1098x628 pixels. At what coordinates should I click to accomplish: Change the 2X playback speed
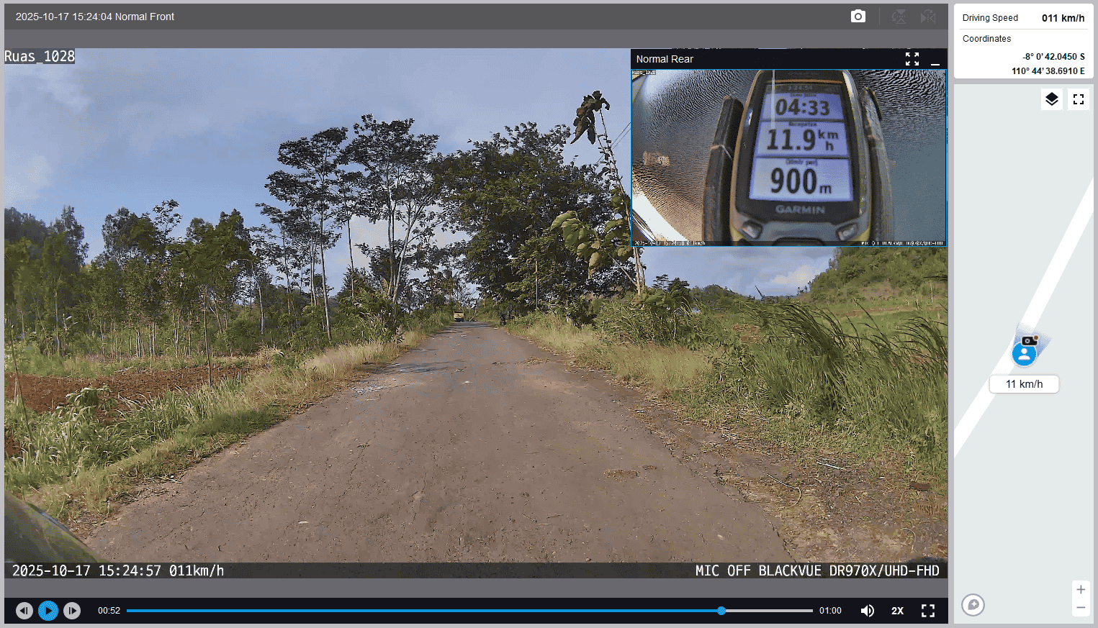point(897,611)
